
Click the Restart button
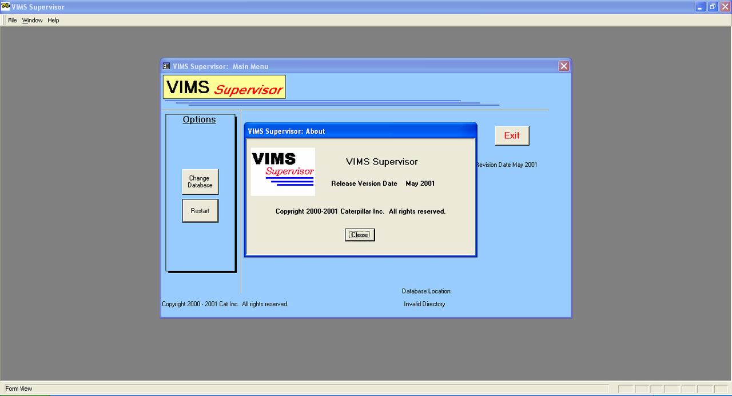click(200, 211)
